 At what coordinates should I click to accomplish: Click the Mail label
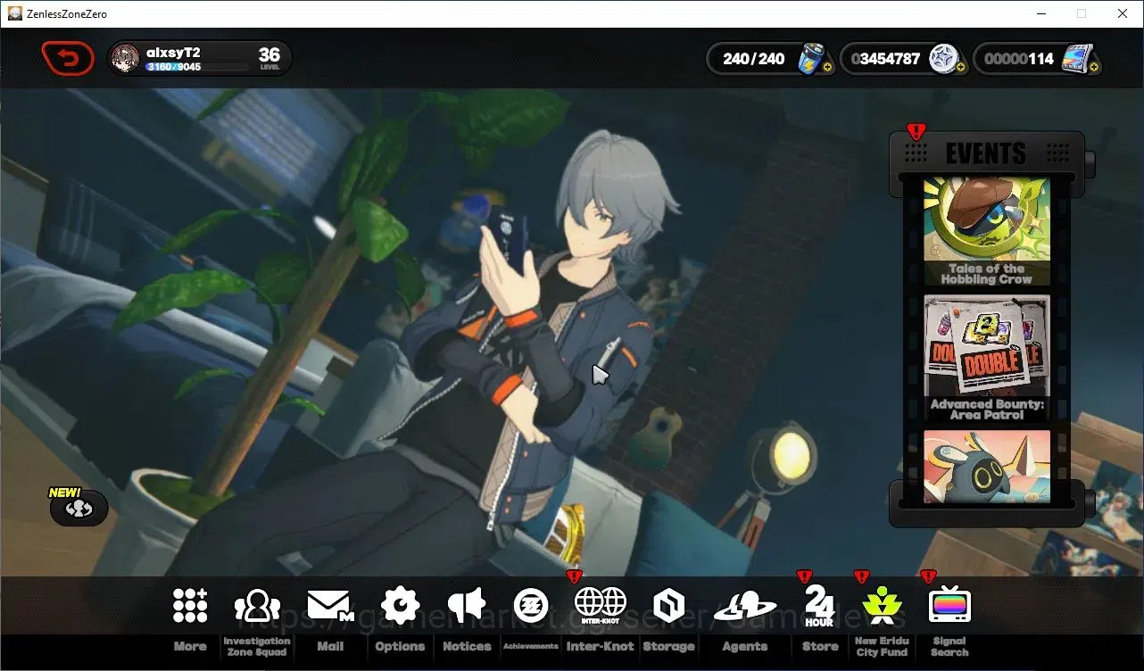click(x=330, y=646)
